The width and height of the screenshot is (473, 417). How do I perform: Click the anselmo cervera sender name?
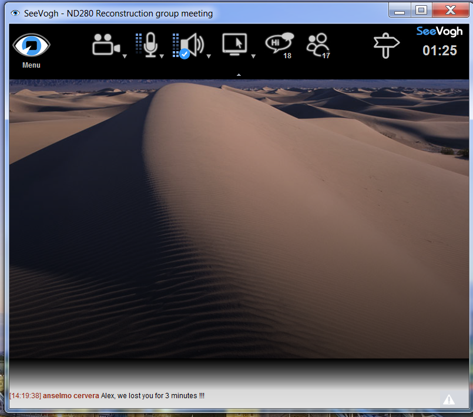pos(71,396)
